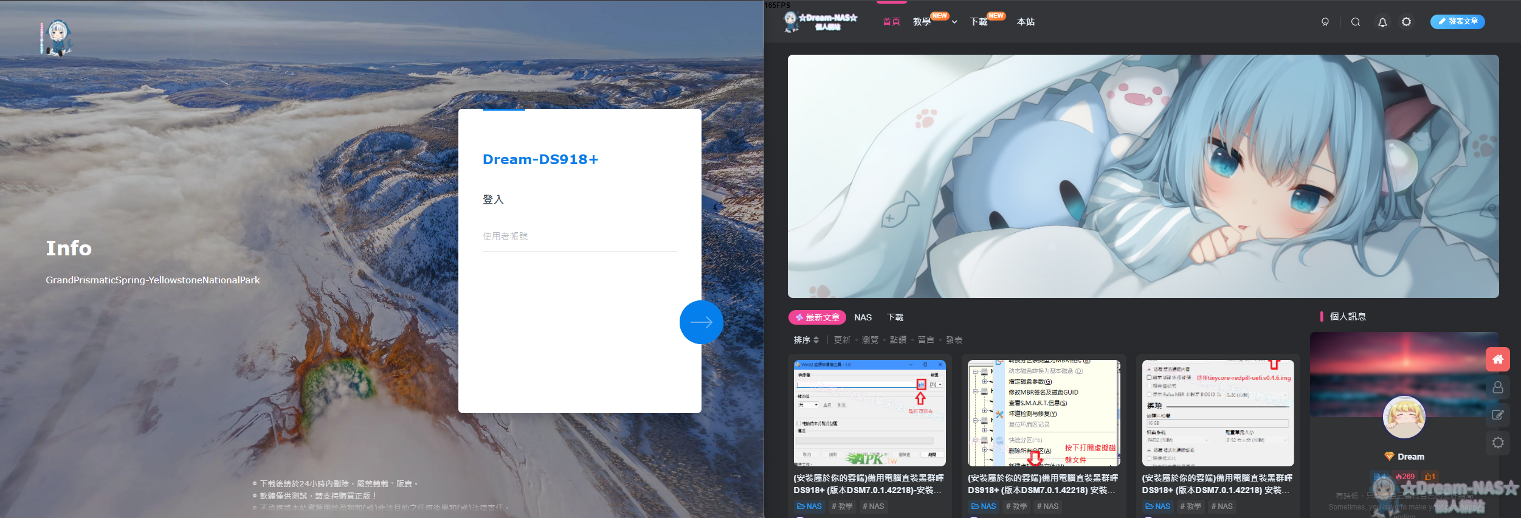This screenshot has width=1521, height=518.
Task: Open the first article thumbnail image
Action: pos(869,413)
